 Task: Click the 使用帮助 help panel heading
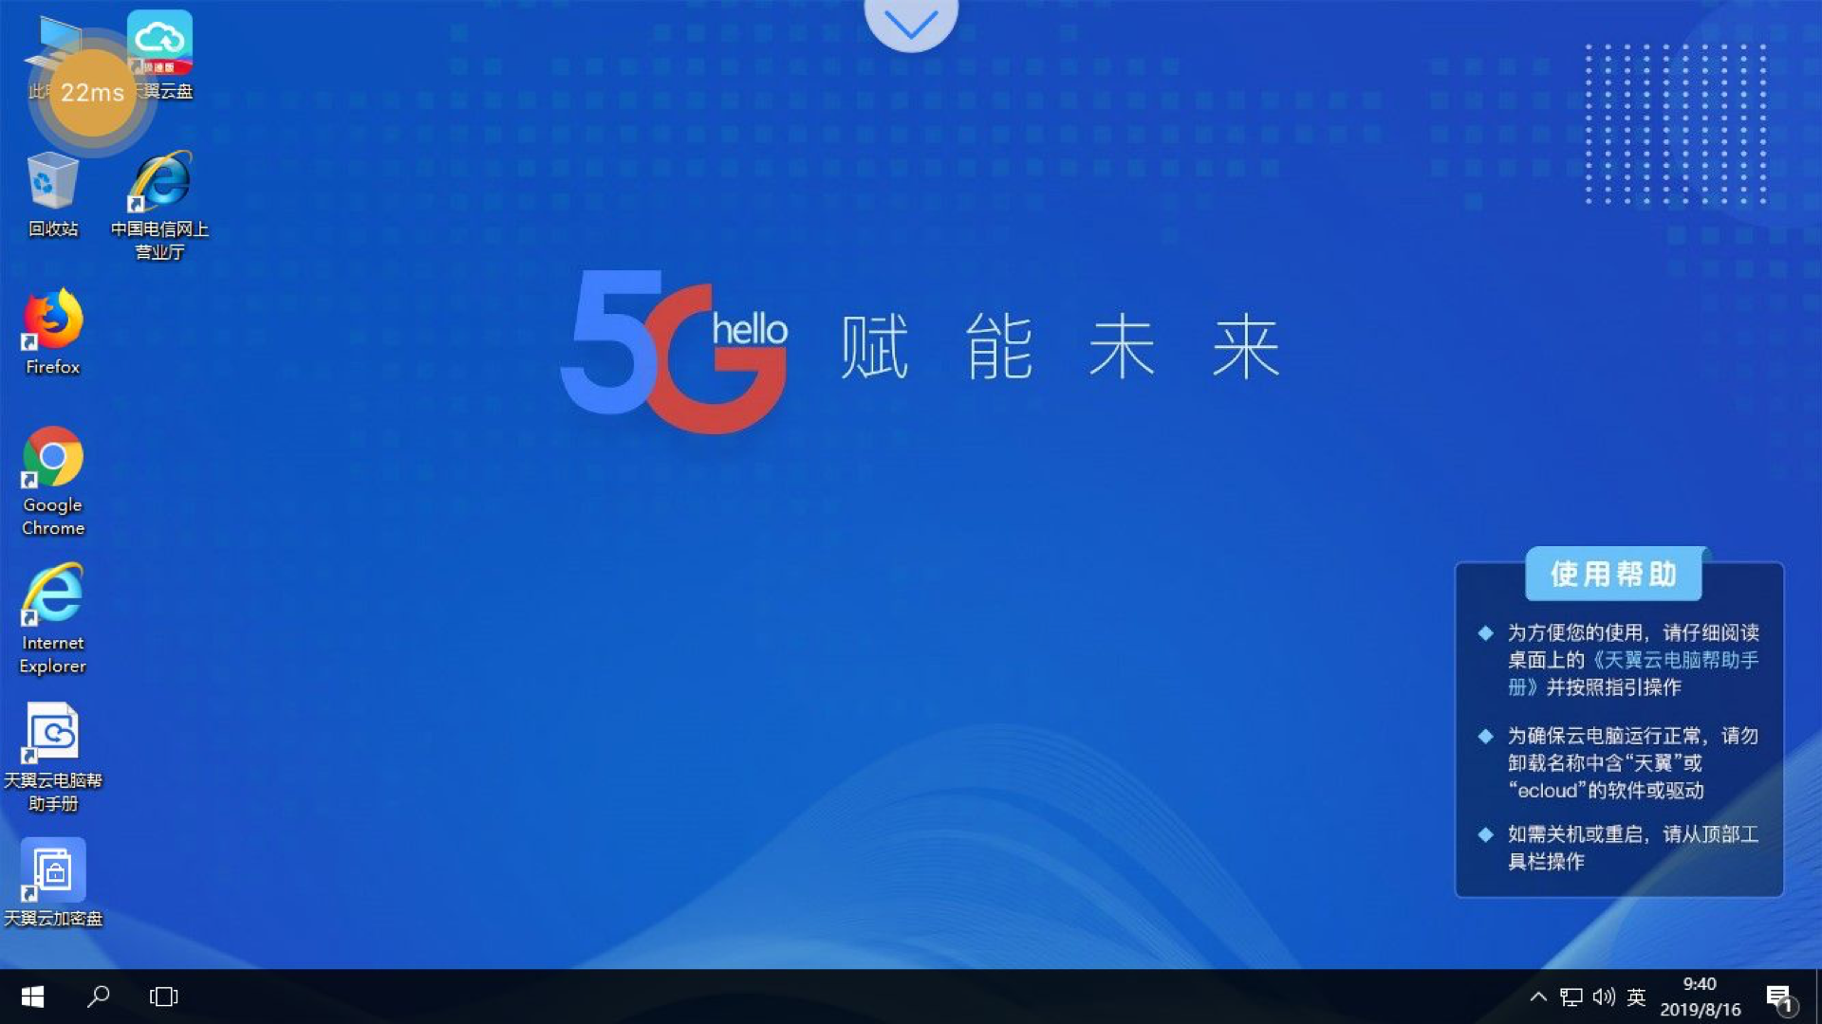1617,574
